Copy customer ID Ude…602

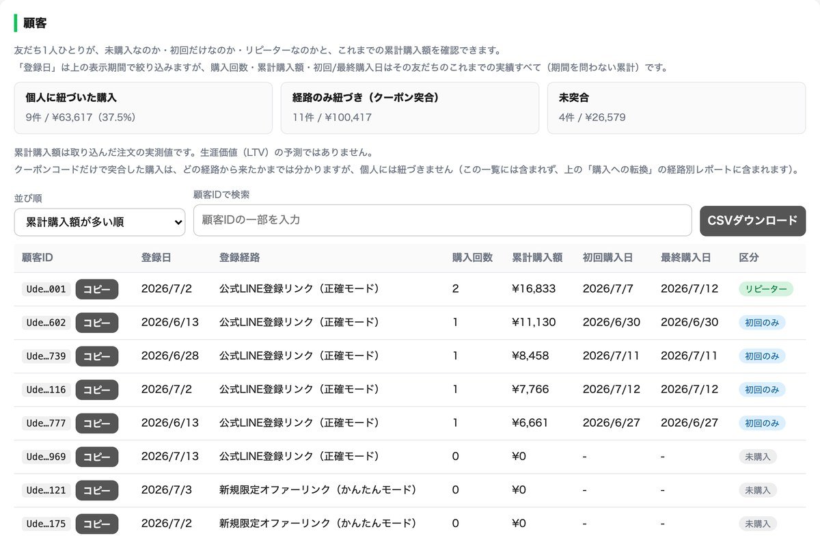tap(97, 323)
